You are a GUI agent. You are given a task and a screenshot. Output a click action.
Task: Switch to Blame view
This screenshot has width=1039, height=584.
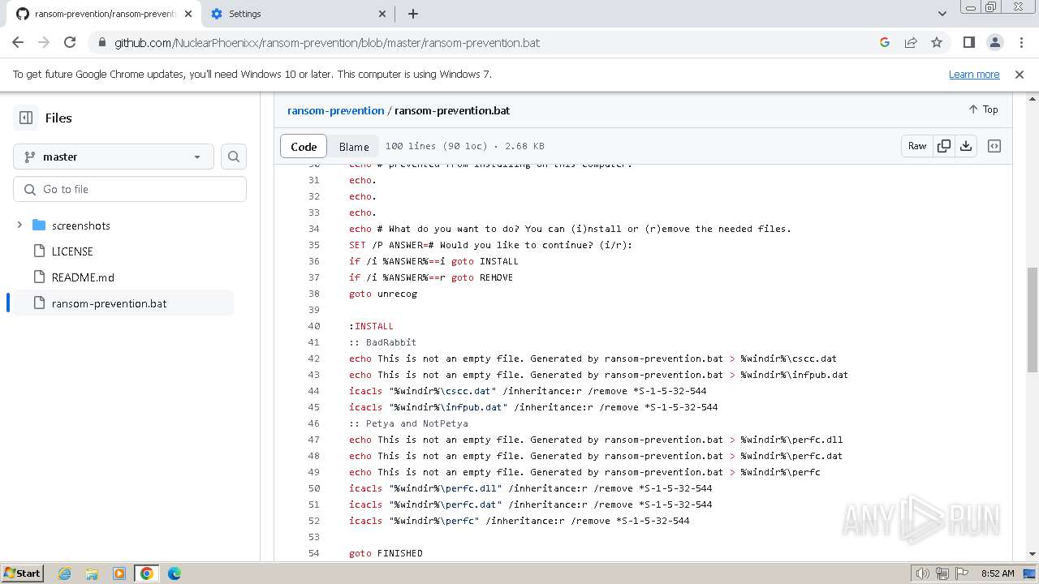[354, 146]
